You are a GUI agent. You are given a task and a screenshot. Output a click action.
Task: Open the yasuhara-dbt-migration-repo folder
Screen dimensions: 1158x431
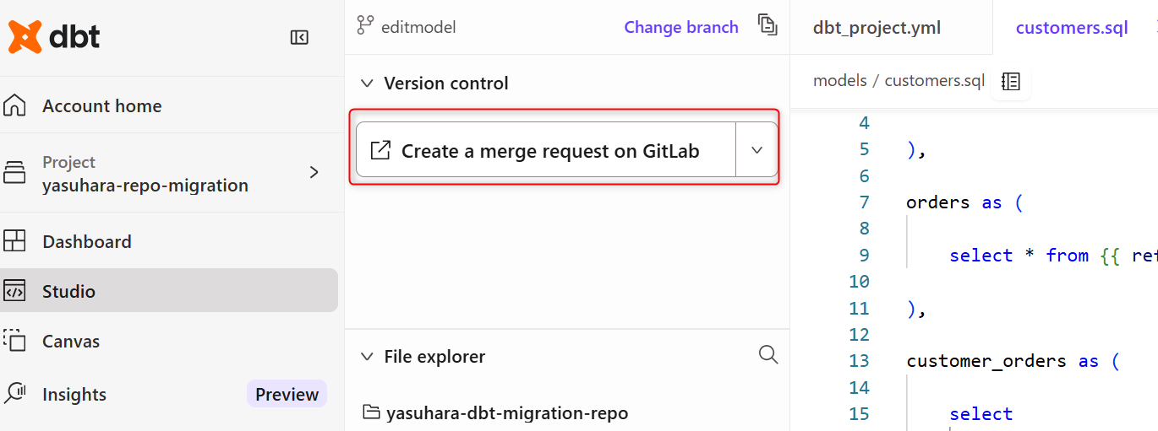506,413
